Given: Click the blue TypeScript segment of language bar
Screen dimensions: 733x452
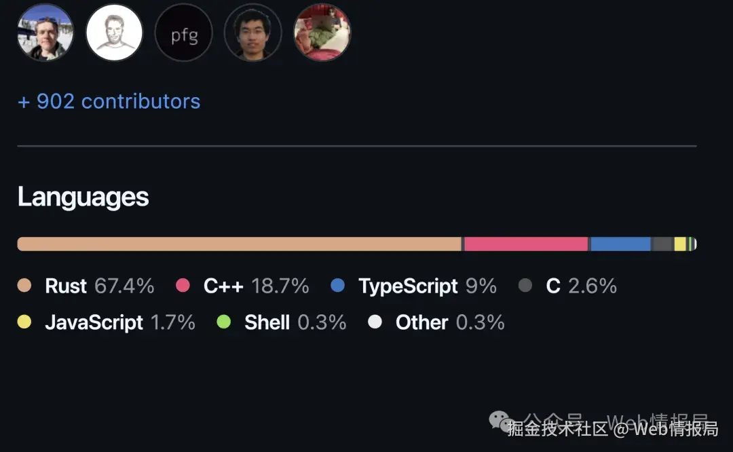Looking at the screenshot, I should point(620,244).
